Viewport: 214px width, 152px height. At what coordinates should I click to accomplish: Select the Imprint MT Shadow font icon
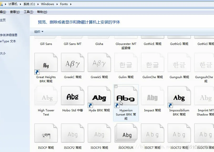(204, 96)
